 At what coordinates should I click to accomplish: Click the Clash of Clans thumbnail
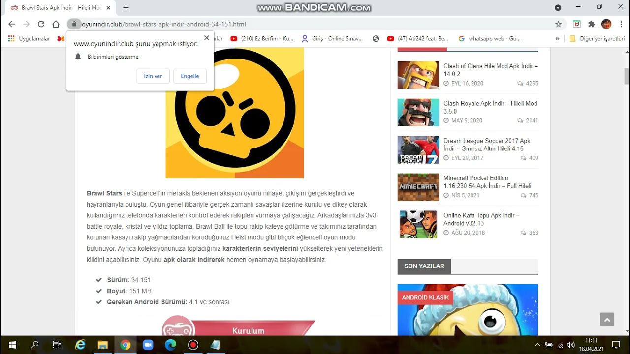(418, 75)
